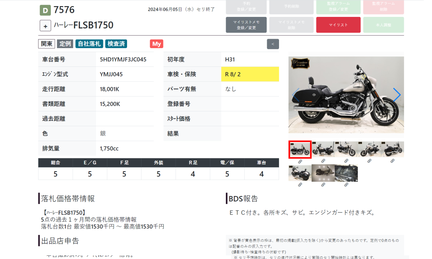432x259 pixels.
Task: Open マイリストメモ 登録／変更
Action: pyautogui.click(x=246, y=25)
